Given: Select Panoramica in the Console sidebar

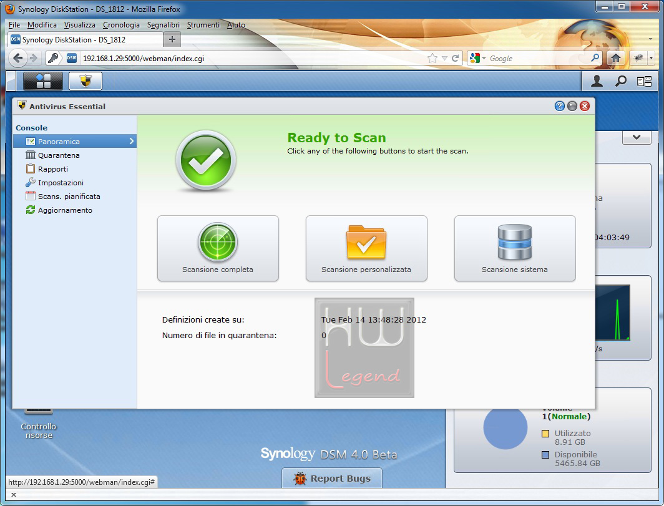Looking at the screenshot, I should [74, 141].
